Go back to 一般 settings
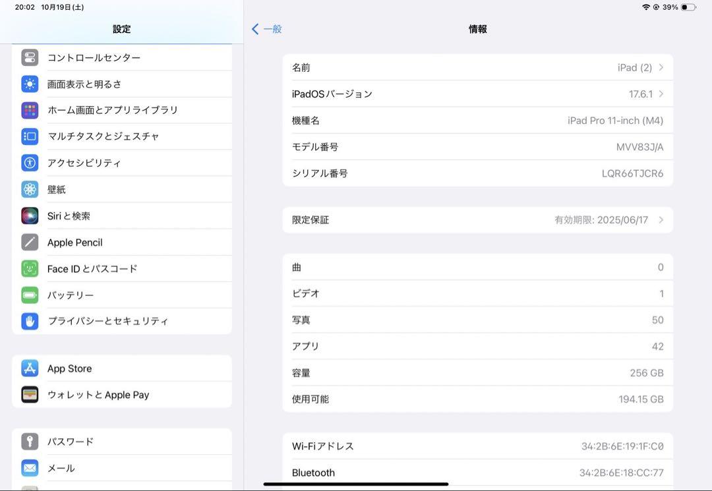The width and height of the screenshot is (712, 491). [x=267, y=29]
